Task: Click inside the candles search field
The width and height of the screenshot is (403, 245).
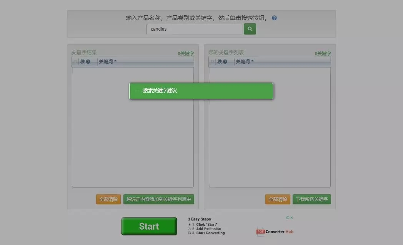Action: click(194, 29)
